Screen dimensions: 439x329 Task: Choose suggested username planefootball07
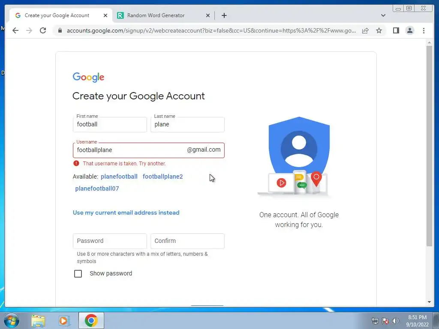point(97,188)
